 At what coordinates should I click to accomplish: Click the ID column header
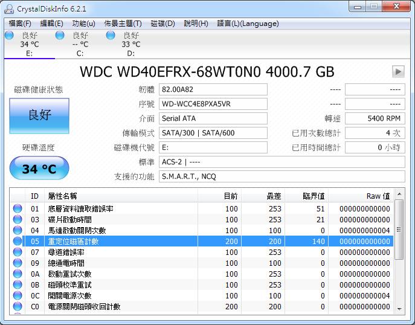click(34, 196)
